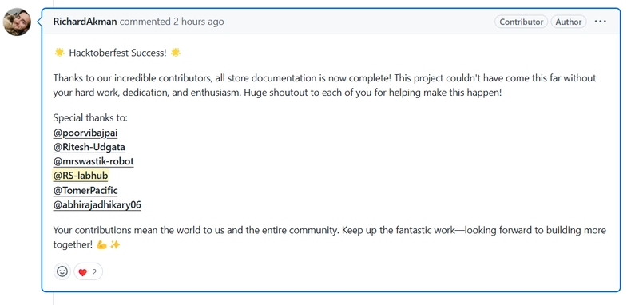The width and height of the screenshot is (639, 305).
Task: Click the sun emoji before Hacktoberfest
Action: pos(59,53)
